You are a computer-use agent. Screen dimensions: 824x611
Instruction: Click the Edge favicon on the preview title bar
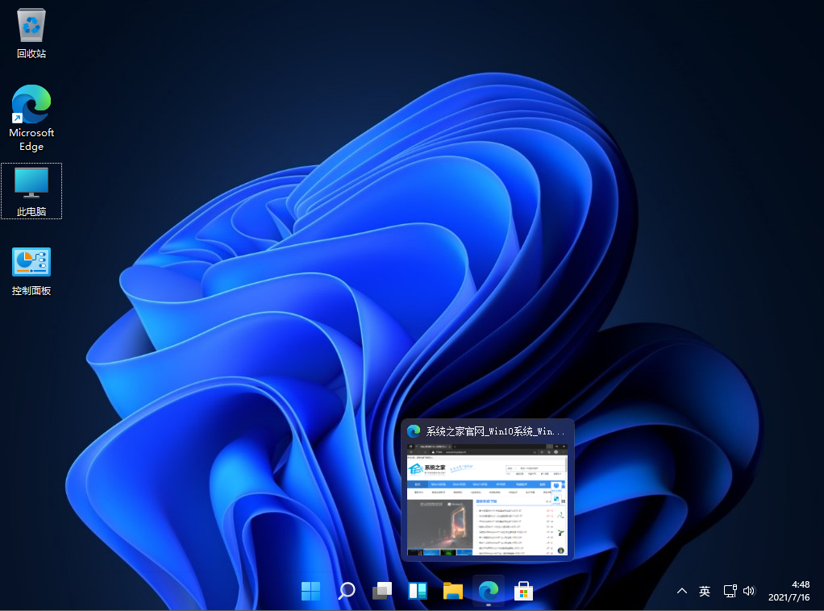[414, 431]
